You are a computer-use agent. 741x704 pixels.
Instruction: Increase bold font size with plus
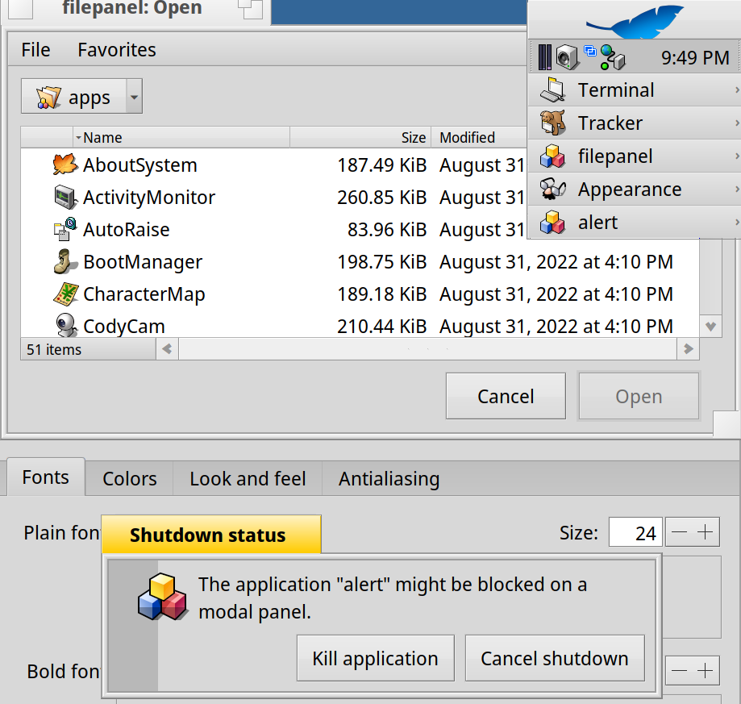[x=705, y=670]
